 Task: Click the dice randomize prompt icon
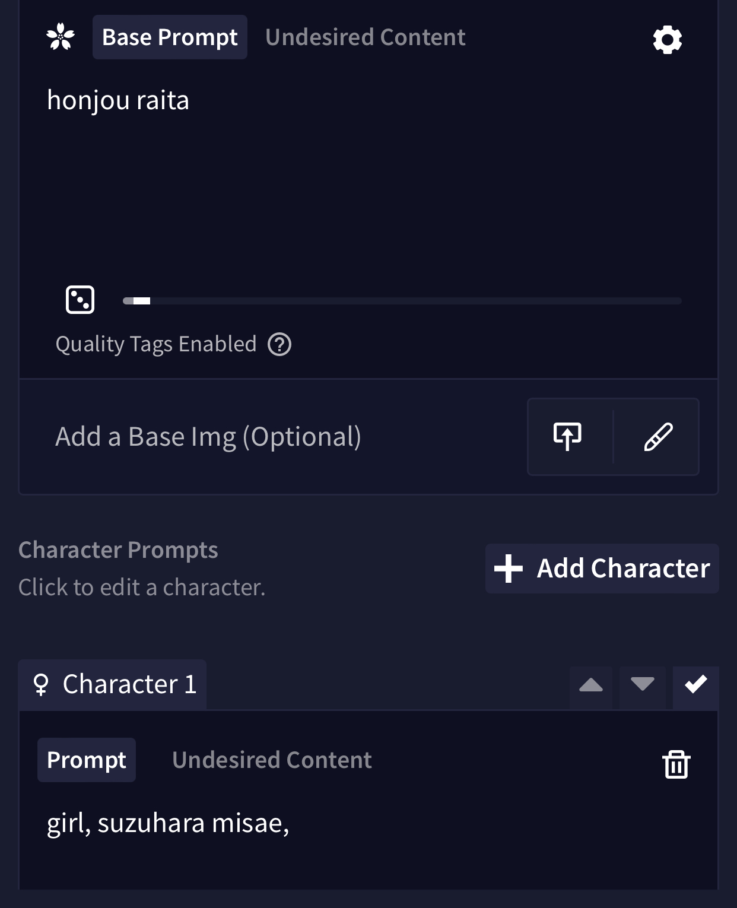[80, 299]
